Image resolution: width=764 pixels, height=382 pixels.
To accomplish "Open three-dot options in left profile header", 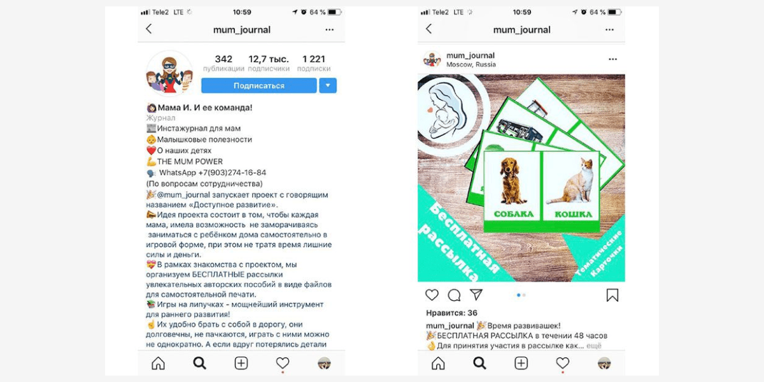I will 329,29.
